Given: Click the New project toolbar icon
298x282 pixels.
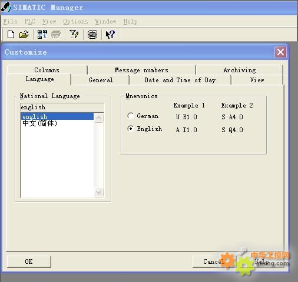Looking at the screenshot, I should pyautogui.click(x=11, y=35).
